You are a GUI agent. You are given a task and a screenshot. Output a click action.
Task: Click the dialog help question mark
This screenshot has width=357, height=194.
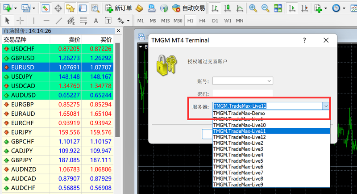(304, 40)
